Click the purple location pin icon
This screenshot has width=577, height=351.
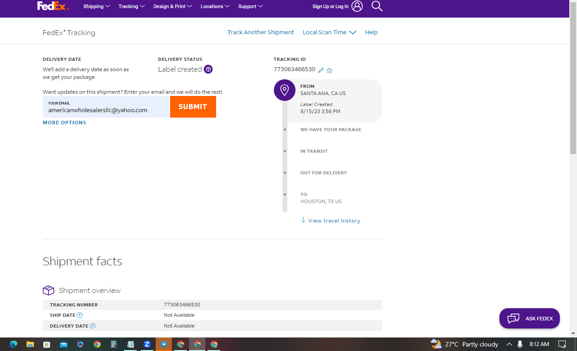(285, 90)
